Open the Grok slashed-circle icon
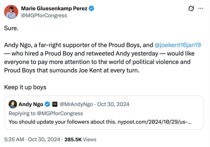This screenshot has height=147, width=210. point(191,9)
